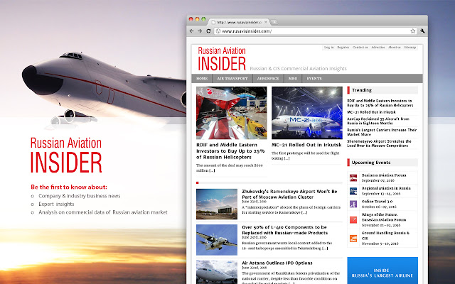Click the Register link
Viewport: 455px width, 284px height.
[x=343, y=48]
